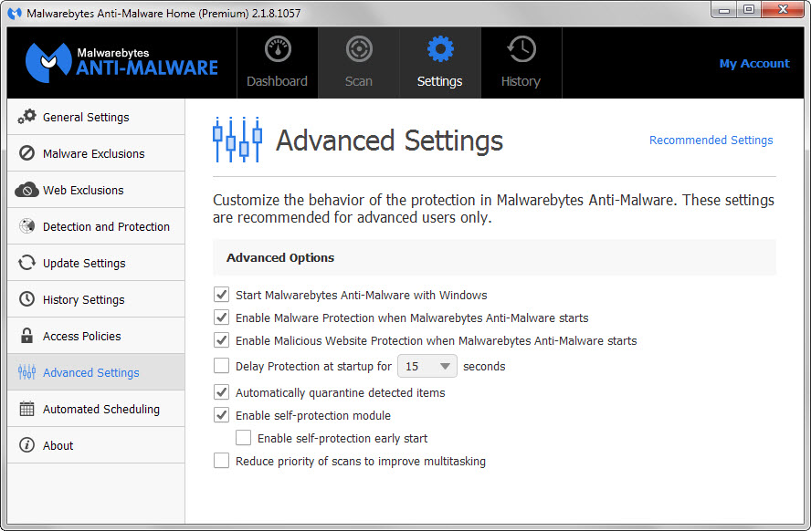Click the Web Exclusions cloud icon
811x531 pixels.
[26, 190]
